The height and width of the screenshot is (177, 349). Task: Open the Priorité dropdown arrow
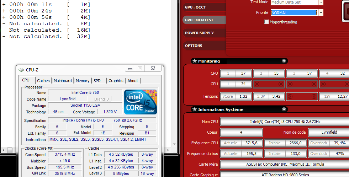coord(321,13)
